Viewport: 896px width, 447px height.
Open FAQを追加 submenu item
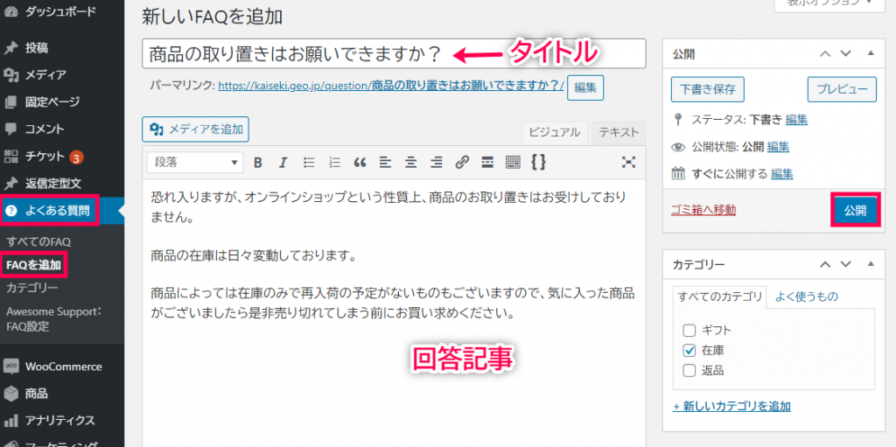(34, 265)
